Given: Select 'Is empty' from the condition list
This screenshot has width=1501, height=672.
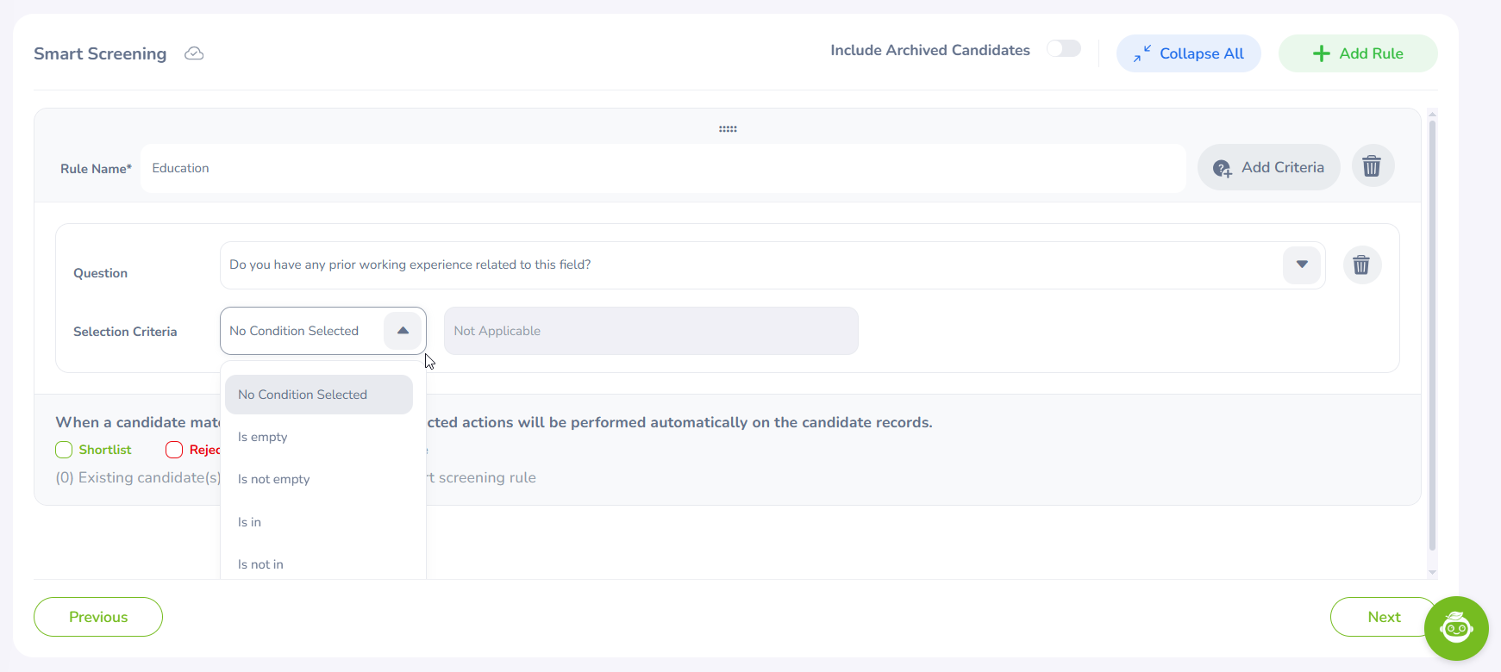Looking at the screenshot, I should click(x=263, y=437).
